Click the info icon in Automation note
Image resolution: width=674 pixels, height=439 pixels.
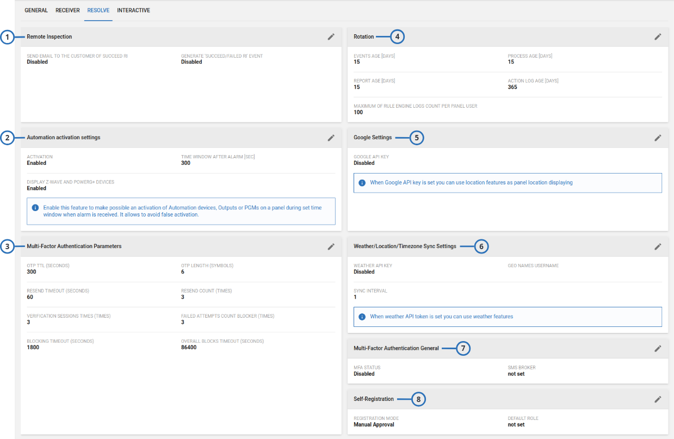point(35,208)
